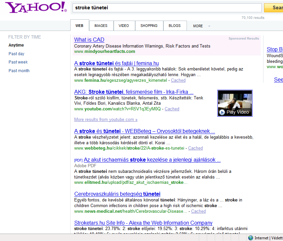Select the Anytime time filter
Image resolution: width=283 pixels, height=241 pixels.
click(16, 45)
